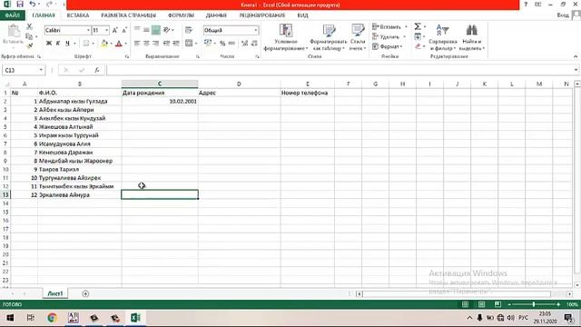The image size is (581, 327).
Task: Open Sort and Filter menu
Action: pos(442,37)
